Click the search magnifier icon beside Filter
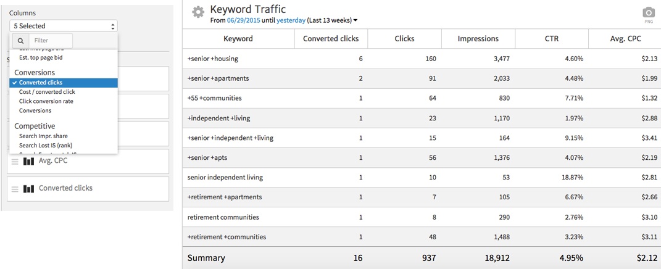 click(x=20, y=41)
